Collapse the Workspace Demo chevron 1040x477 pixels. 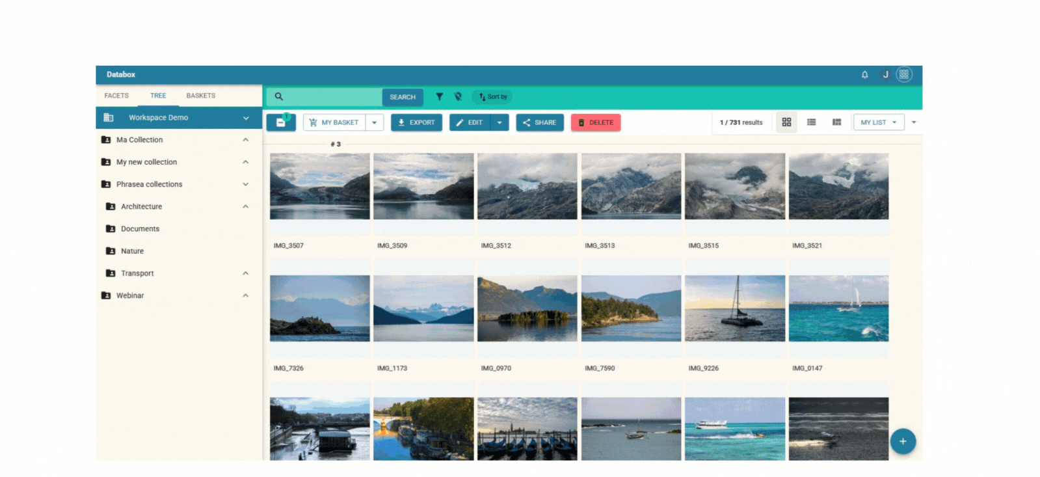pyautogui.click(x=246, y=118)
